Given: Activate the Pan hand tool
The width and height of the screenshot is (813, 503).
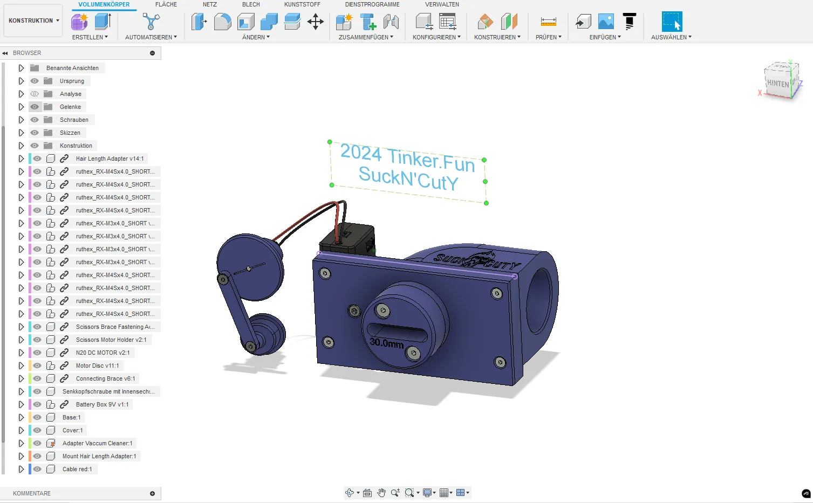Looking at the screenshot, I should point(381,493).
